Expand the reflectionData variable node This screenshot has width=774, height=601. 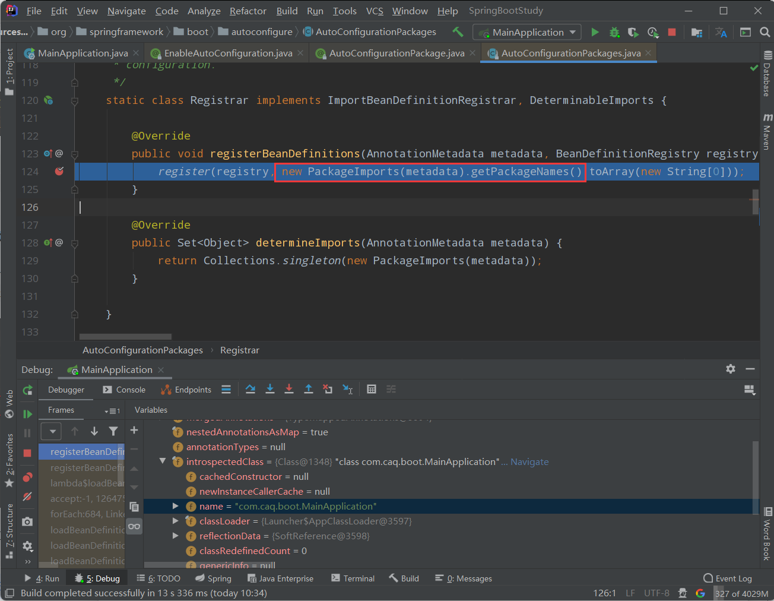point(176,536)
